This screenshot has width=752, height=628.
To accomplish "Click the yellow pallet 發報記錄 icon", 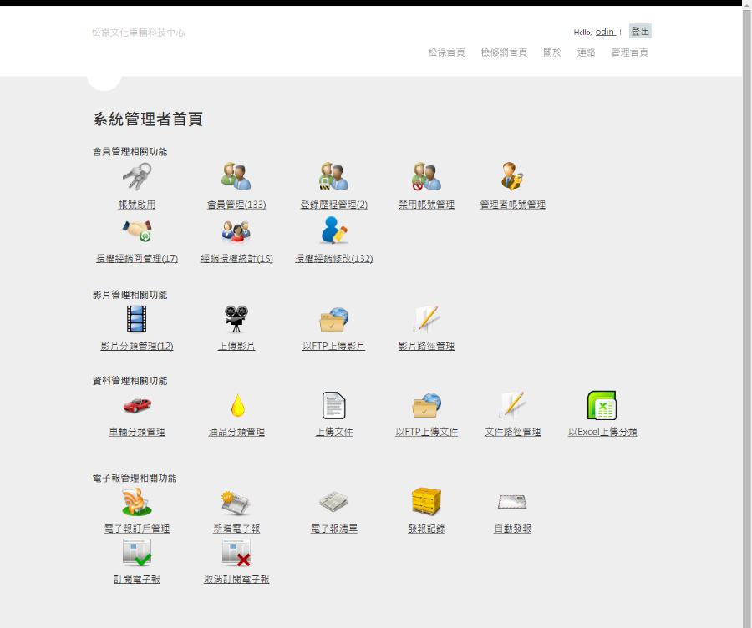I will pyautogui.click(x=426, y=502).
